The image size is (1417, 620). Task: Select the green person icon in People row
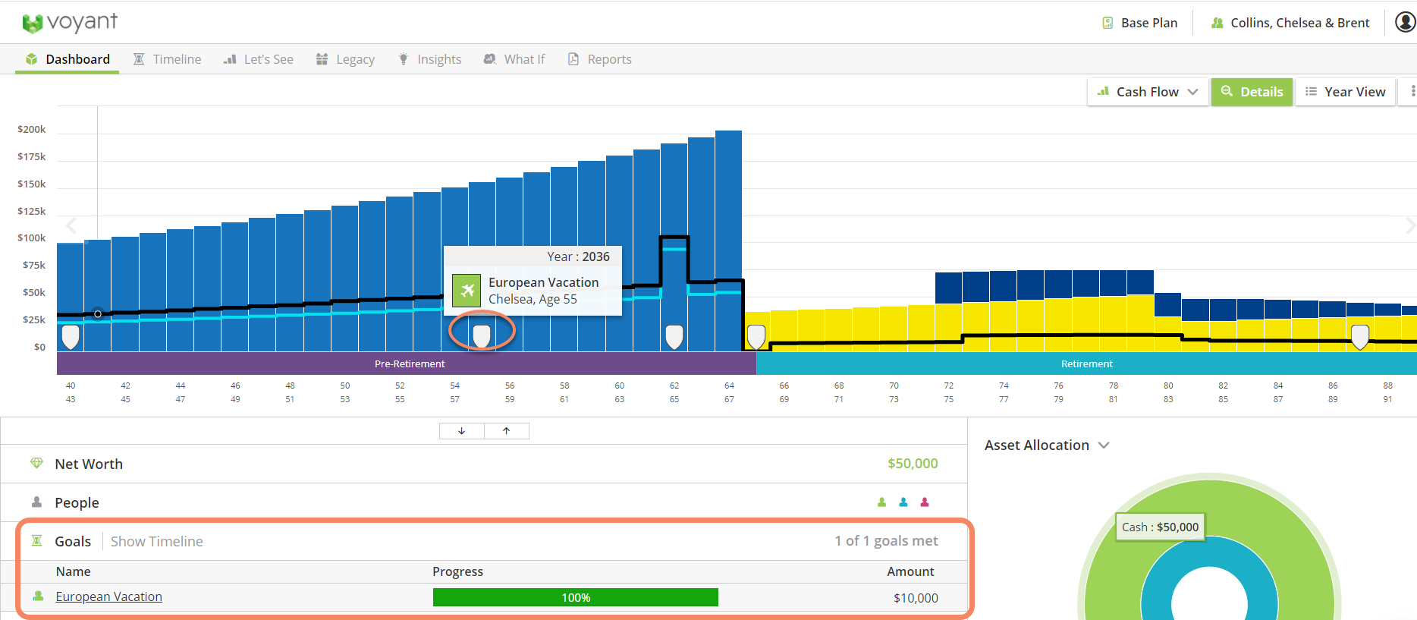tap(881, 502)
